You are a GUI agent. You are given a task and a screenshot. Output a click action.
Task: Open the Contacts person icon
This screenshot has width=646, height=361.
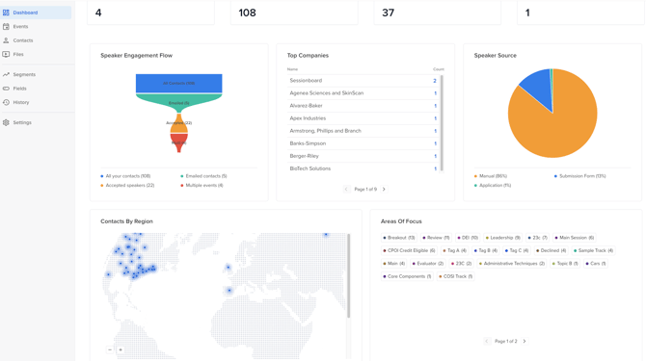[6, 40]
